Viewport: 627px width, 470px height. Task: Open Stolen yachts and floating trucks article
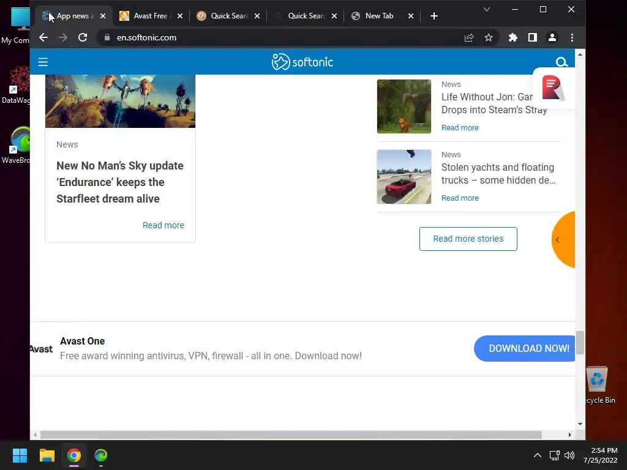pyautogui.click(x=498, y=174)
